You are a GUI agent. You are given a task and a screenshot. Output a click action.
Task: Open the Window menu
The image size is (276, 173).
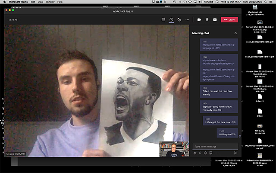[x=50, y=2]
